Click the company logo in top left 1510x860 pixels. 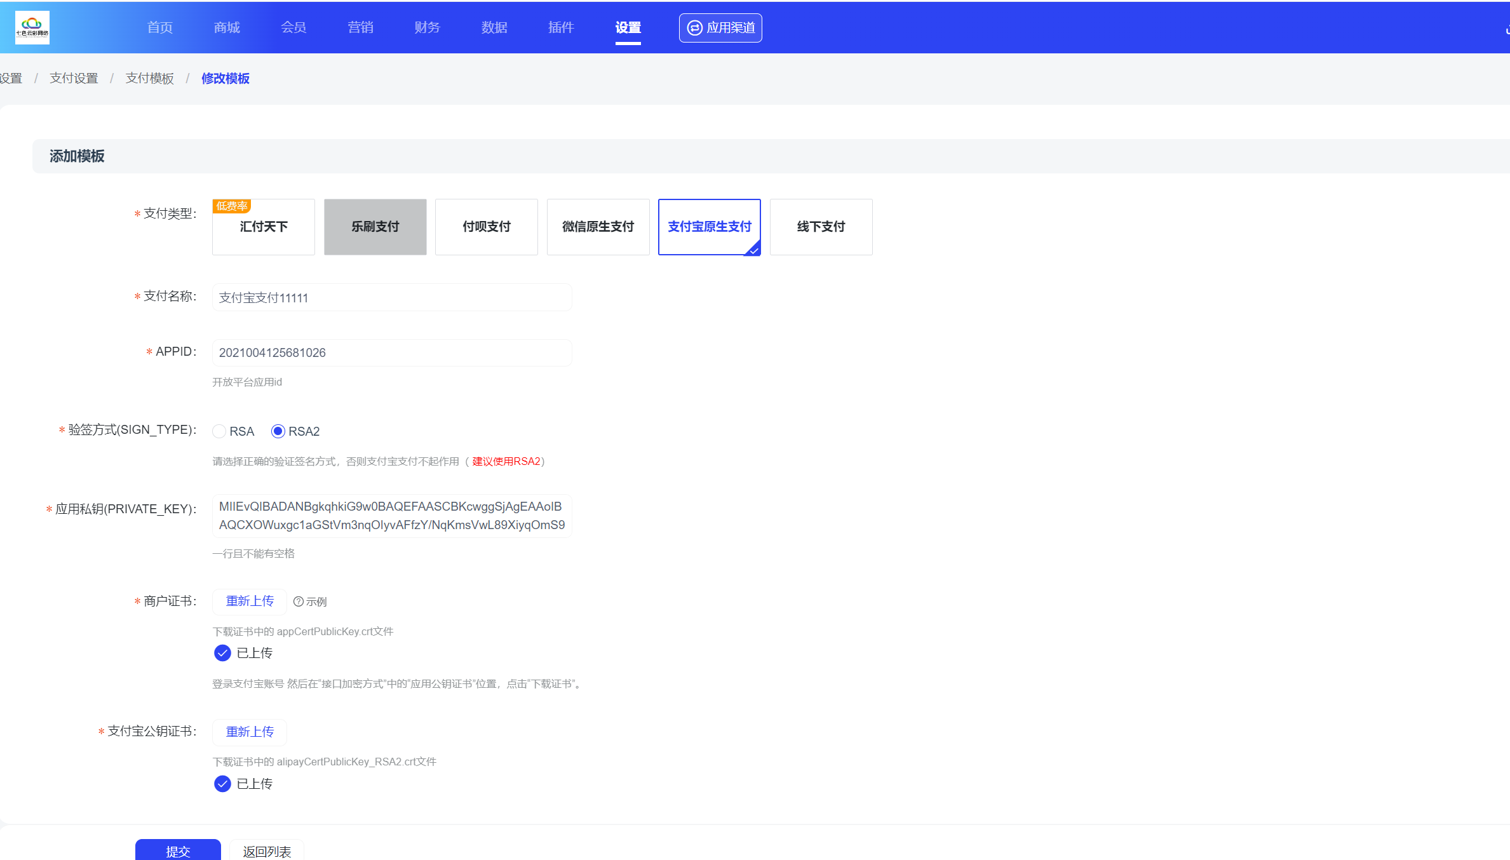click(x=32, y=28)
